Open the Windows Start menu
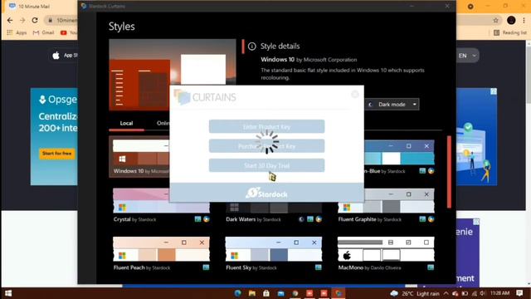This screenshot has width=531, height=299. [8, 293]
